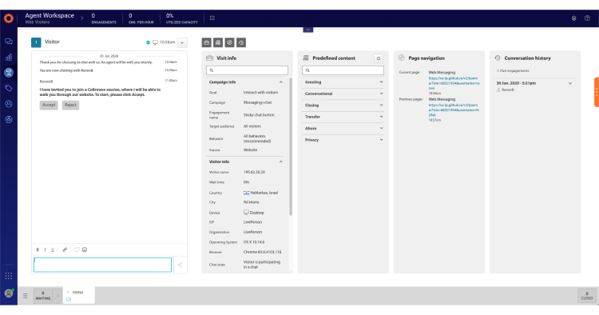Focus the chat message input box
This screenshot has height=315, width=599.
(x=102, y=265)
